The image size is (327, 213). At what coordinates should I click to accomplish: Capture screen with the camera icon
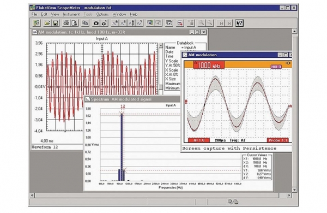point(96,23)
